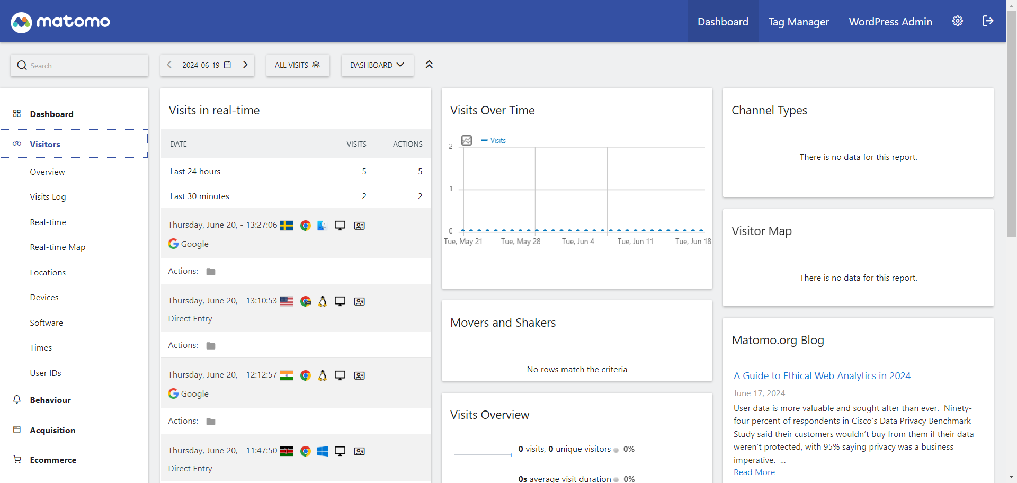Image resolution: width=1017 pixels, height=483 pixels.
Task: Toggle the Visits series in the chart legend
Action: [494, 140]
